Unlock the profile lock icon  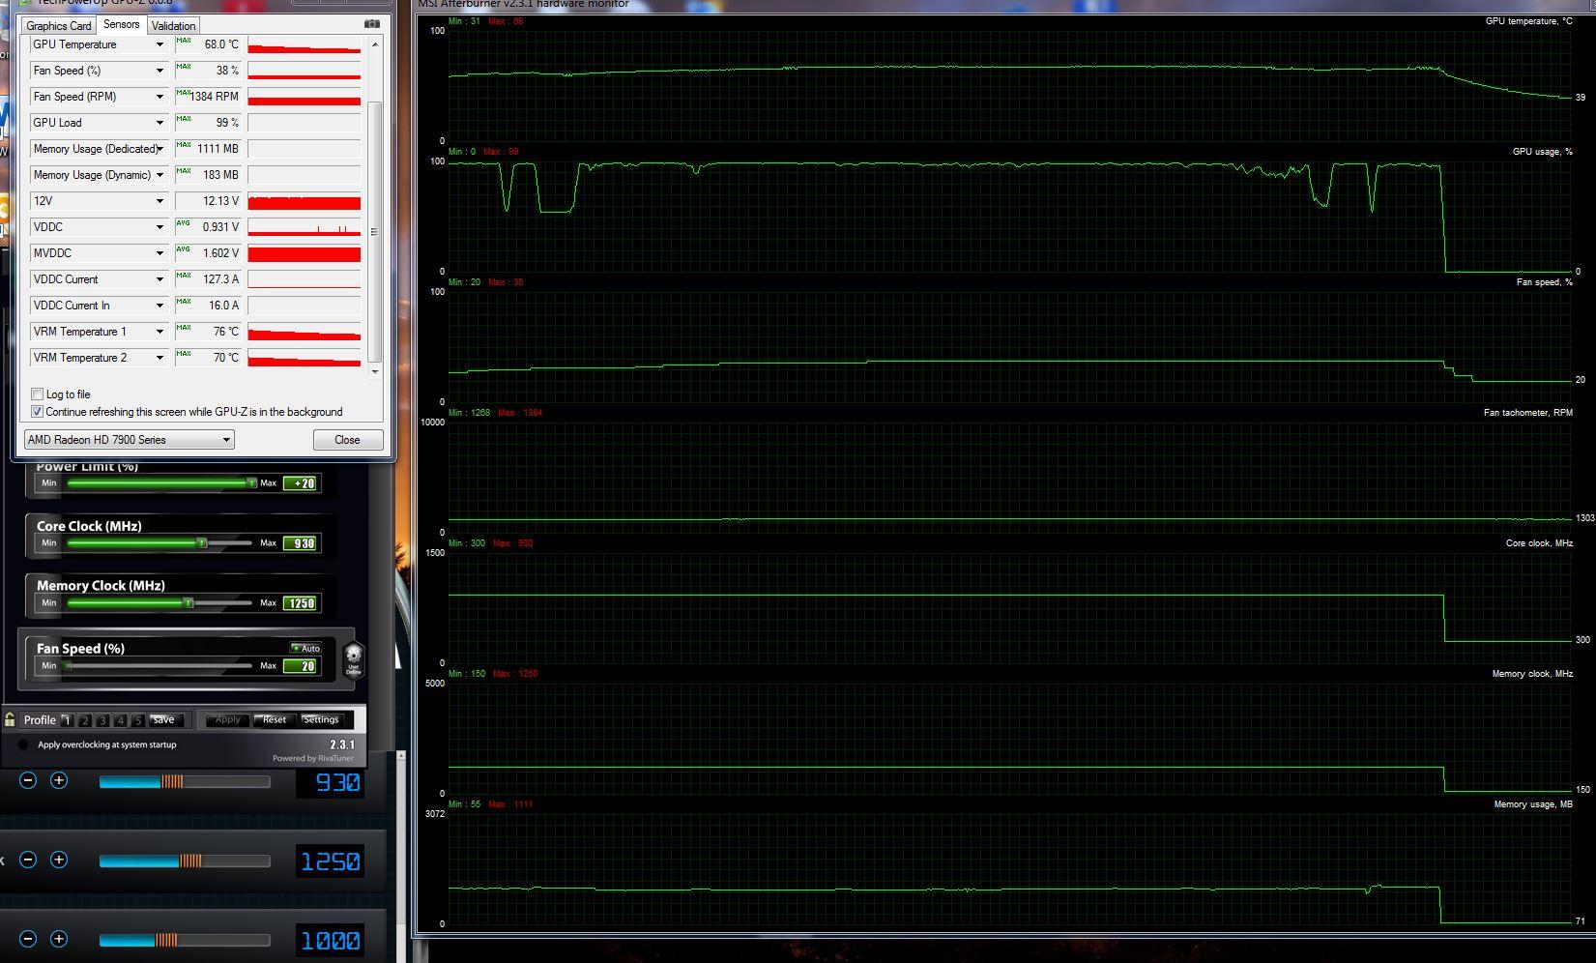(10, 719)
